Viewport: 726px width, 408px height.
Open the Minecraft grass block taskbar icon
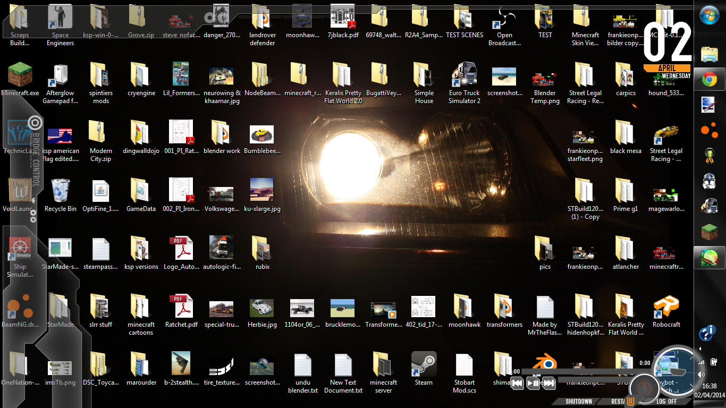coord(710,233)
